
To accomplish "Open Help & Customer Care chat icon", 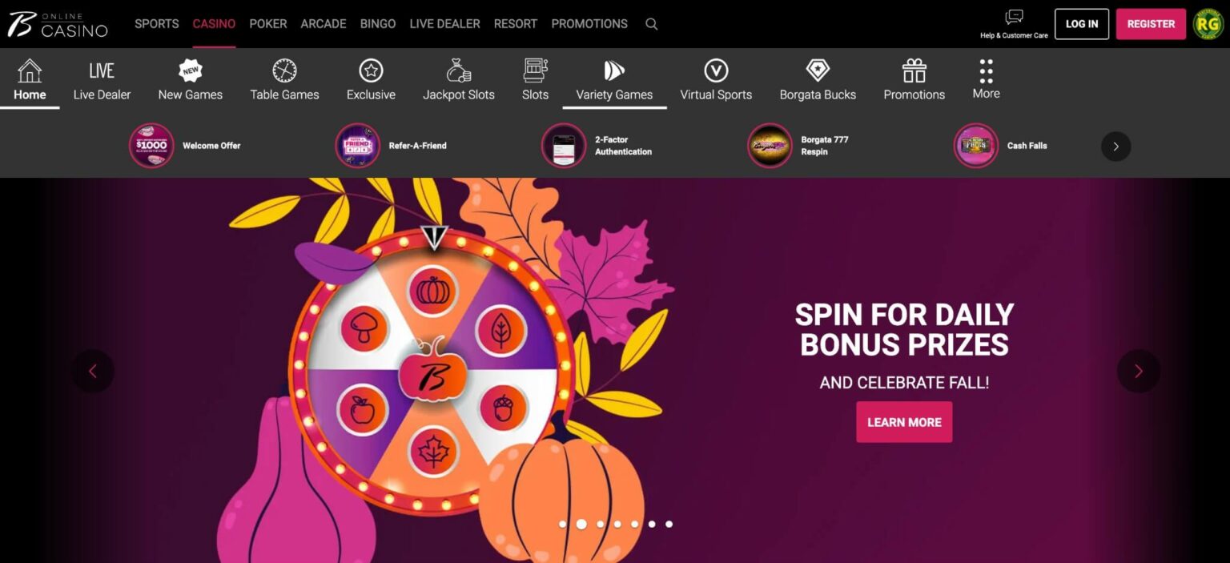I will tap(1014, 18).
